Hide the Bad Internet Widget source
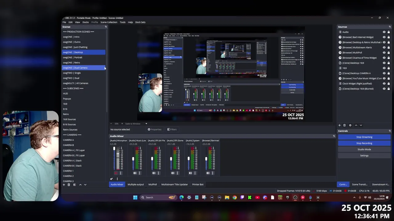 384,37
